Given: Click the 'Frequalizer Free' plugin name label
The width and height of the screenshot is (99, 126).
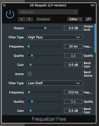Looking at the screenshot, I should pos(49,119).
